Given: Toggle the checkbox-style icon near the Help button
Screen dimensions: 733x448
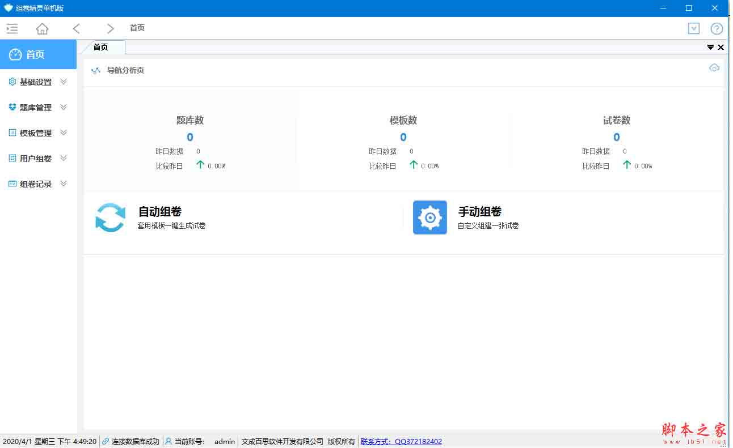Looking at the screenshot, I should coord(694,28).
